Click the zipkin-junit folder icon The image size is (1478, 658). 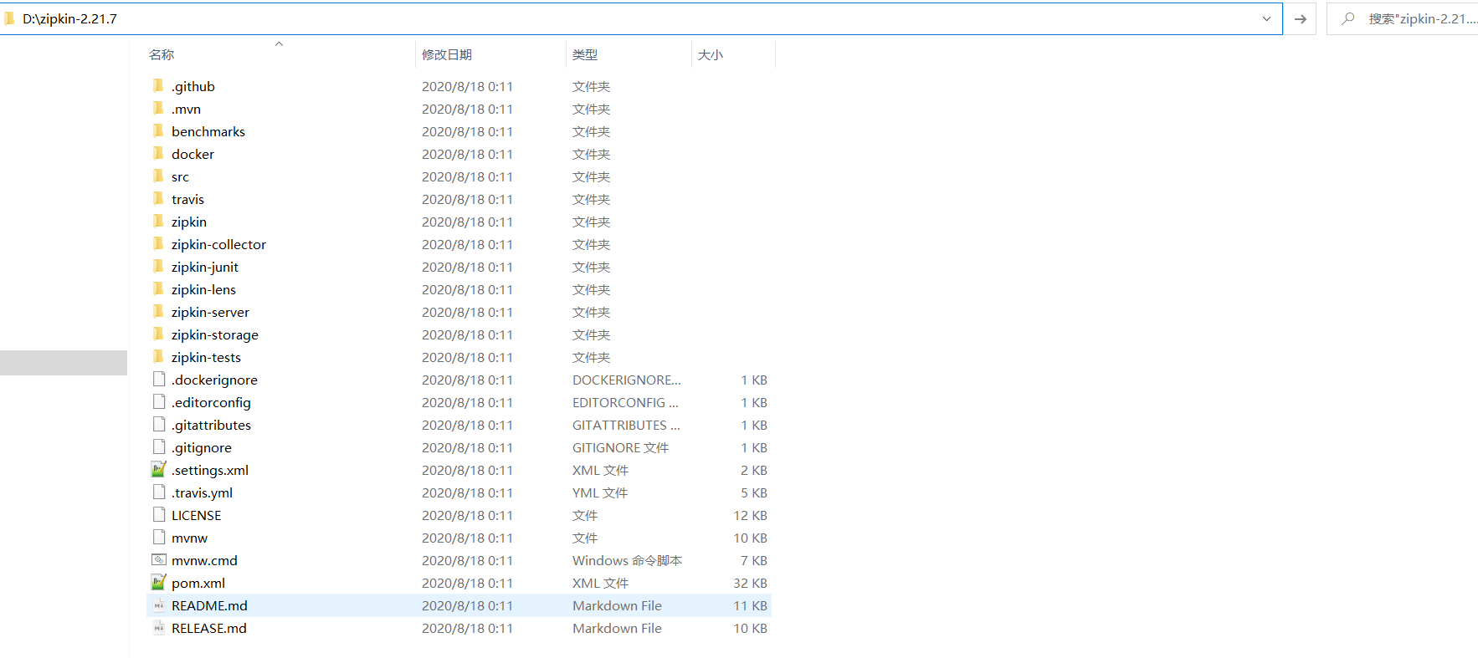click(158, 266)
